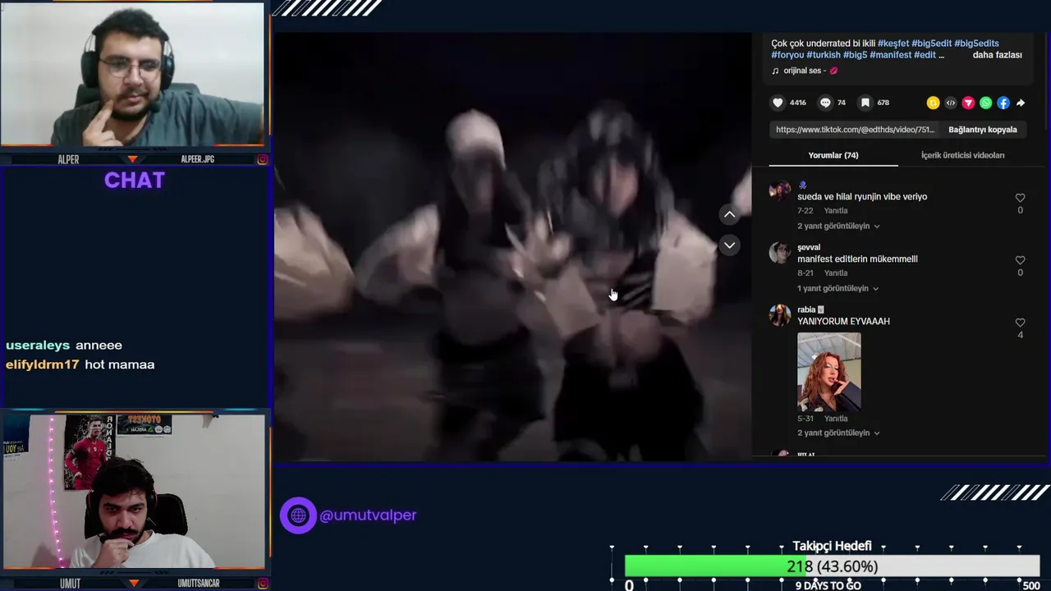Screen dimensions: 1051x591
Task: Click the yellow repost icon
Action: (933, 103)
